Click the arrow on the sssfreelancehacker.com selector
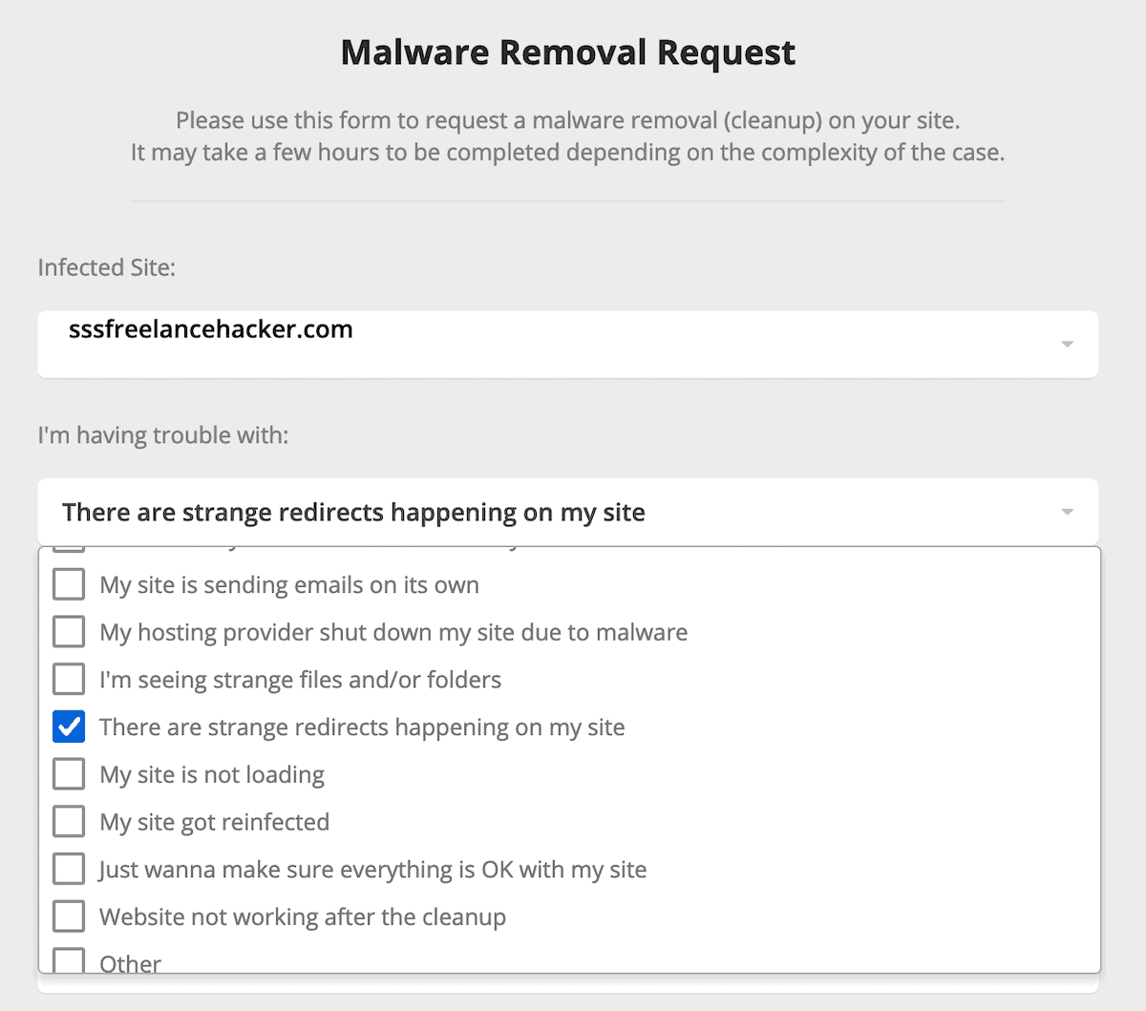The image size is (1146, 1011). pos(1067,345)
